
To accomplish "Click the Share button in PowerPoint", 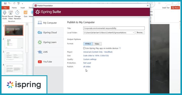I will click(175, 8).
